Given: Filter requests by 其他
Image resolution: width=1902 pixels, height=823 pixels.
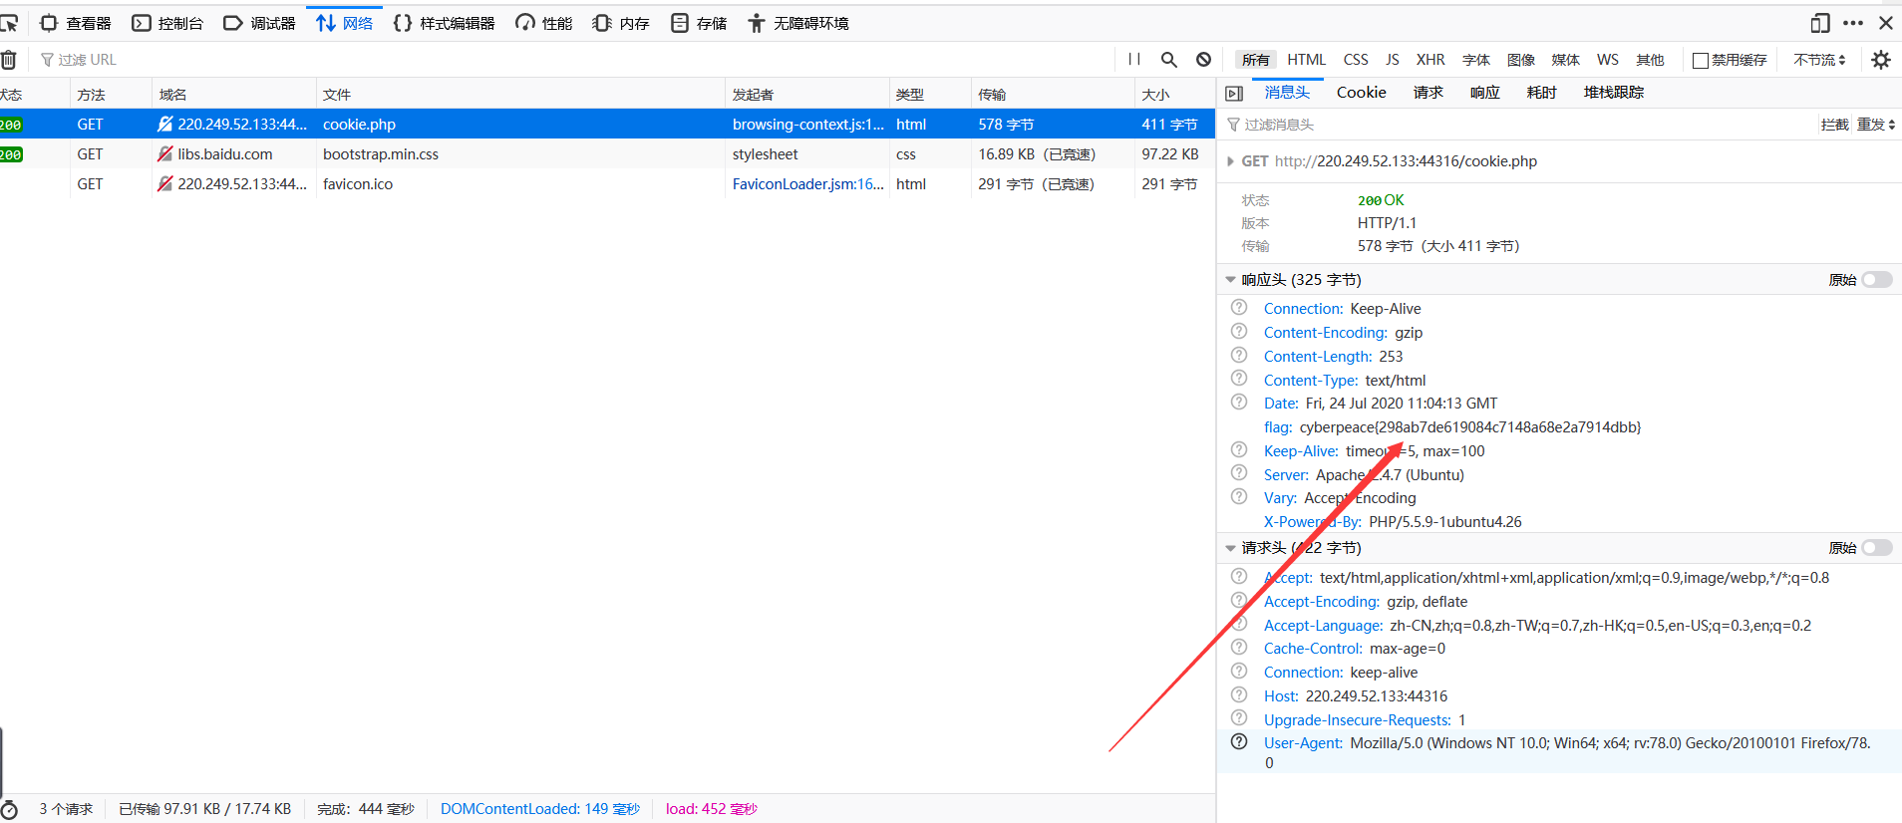Looking at the screenshot, I should click(x=1651, y=60).
